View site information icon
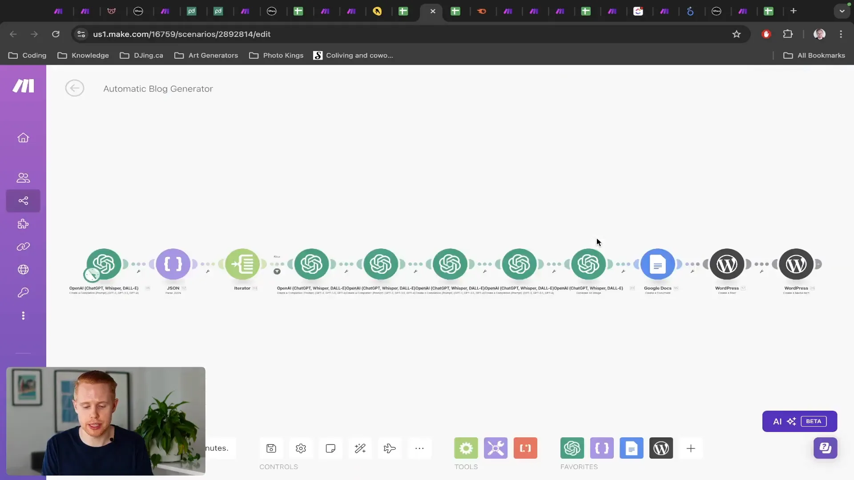 (81, 34)
